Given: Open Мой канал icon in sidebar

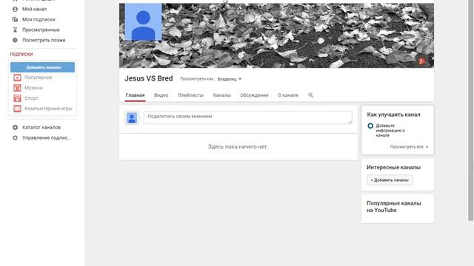Looking at the screenshot, I should coord(15,9).
